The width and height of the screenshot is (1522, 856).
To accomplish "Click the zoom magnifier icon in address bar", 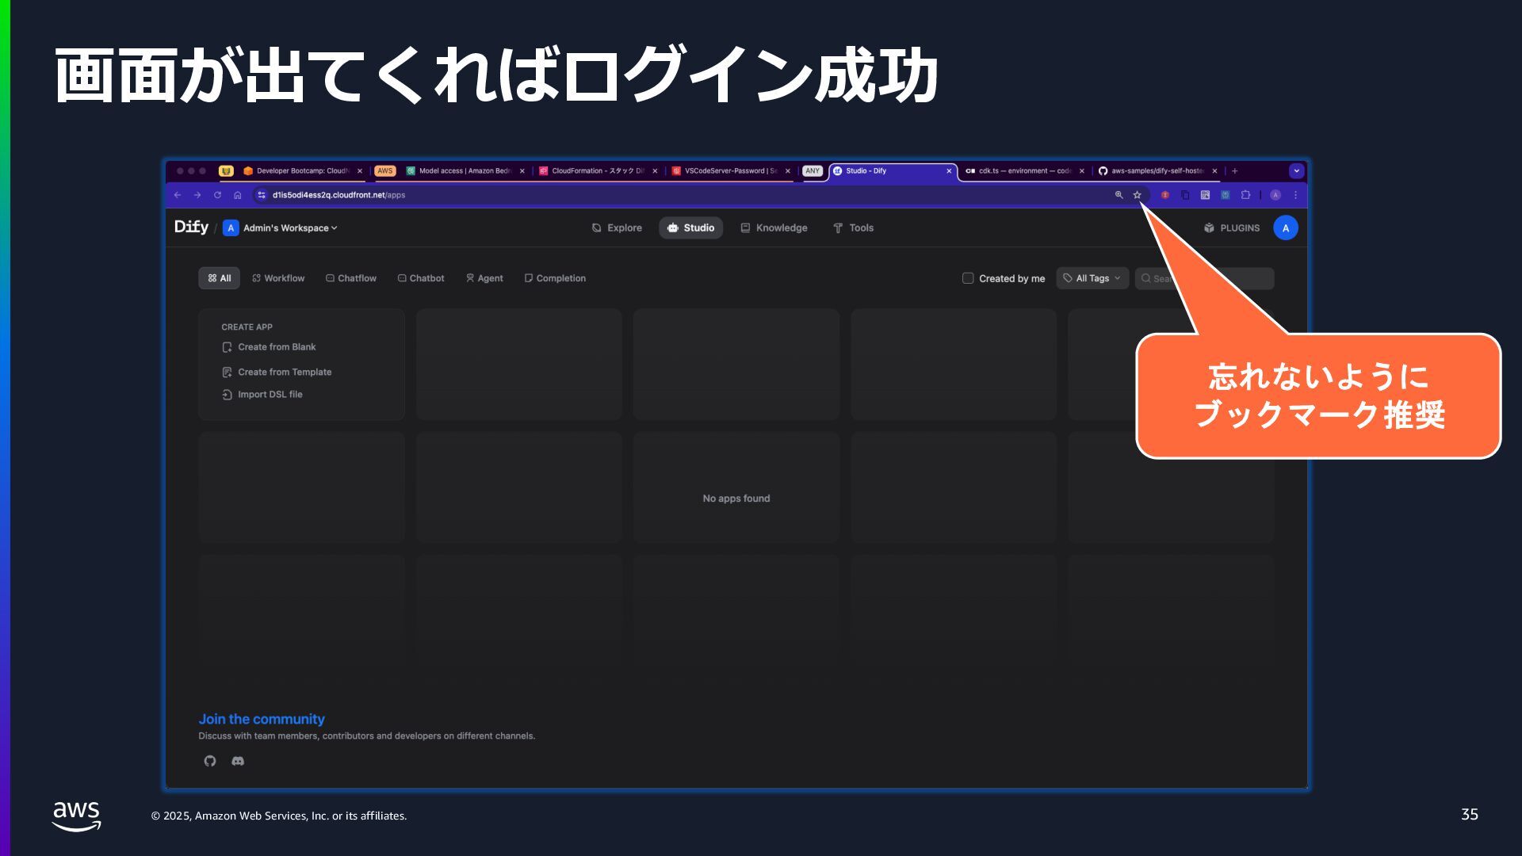I will tap(1119, 195).
